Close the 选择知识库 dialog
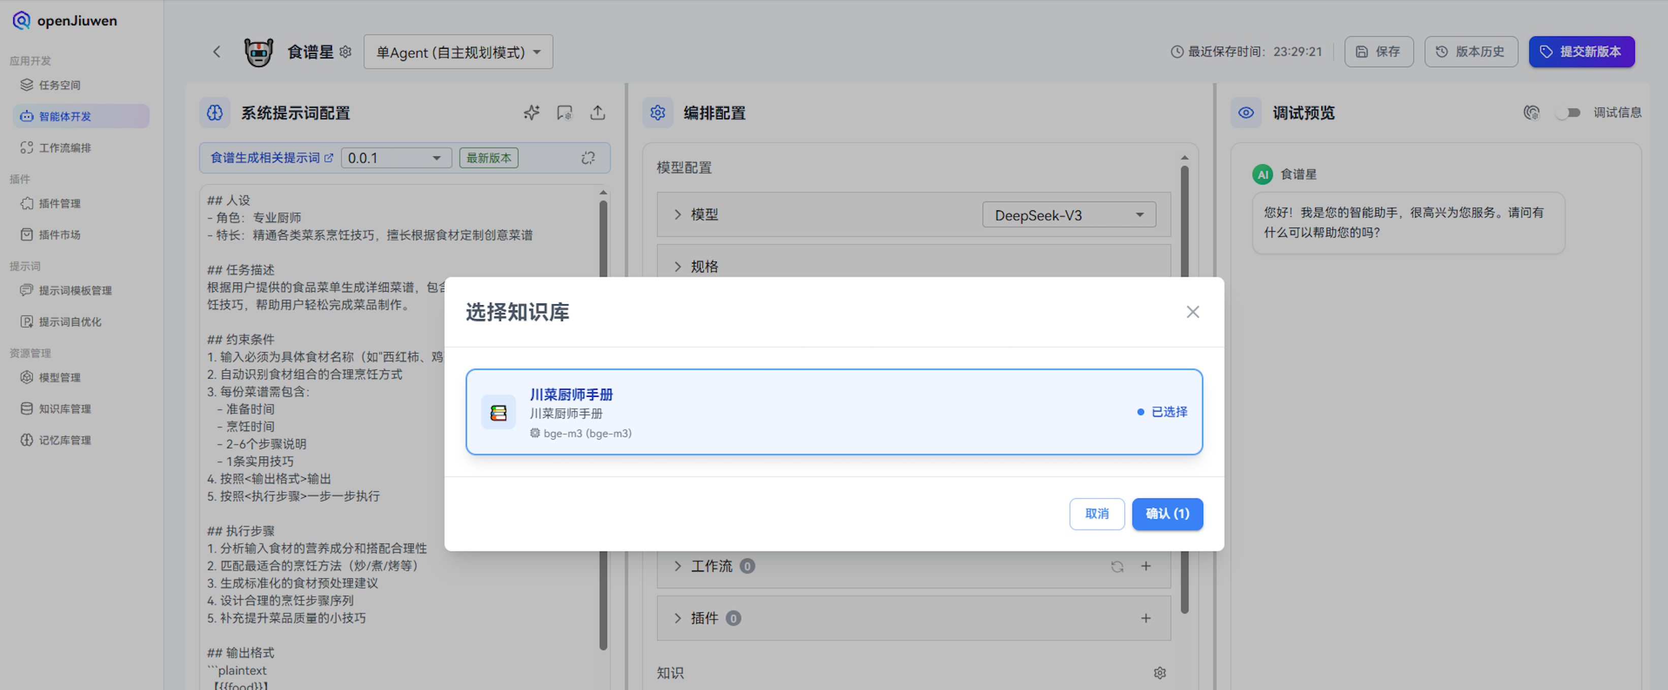The height and width of the screenshot is (690, 1668). [x=1192, y=312]
